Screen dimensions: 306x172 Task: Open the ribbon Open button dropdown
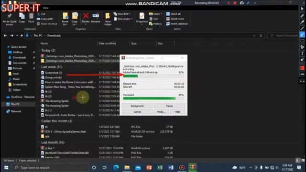tap(155, 14)
